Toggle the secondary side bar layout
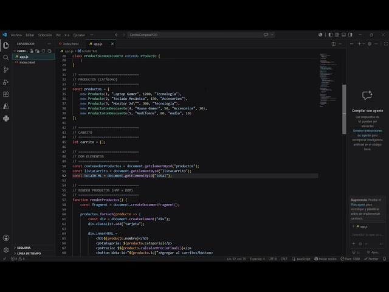Viewport: 389px width, 292px height. pyautogui.click(x=350, y=35)
